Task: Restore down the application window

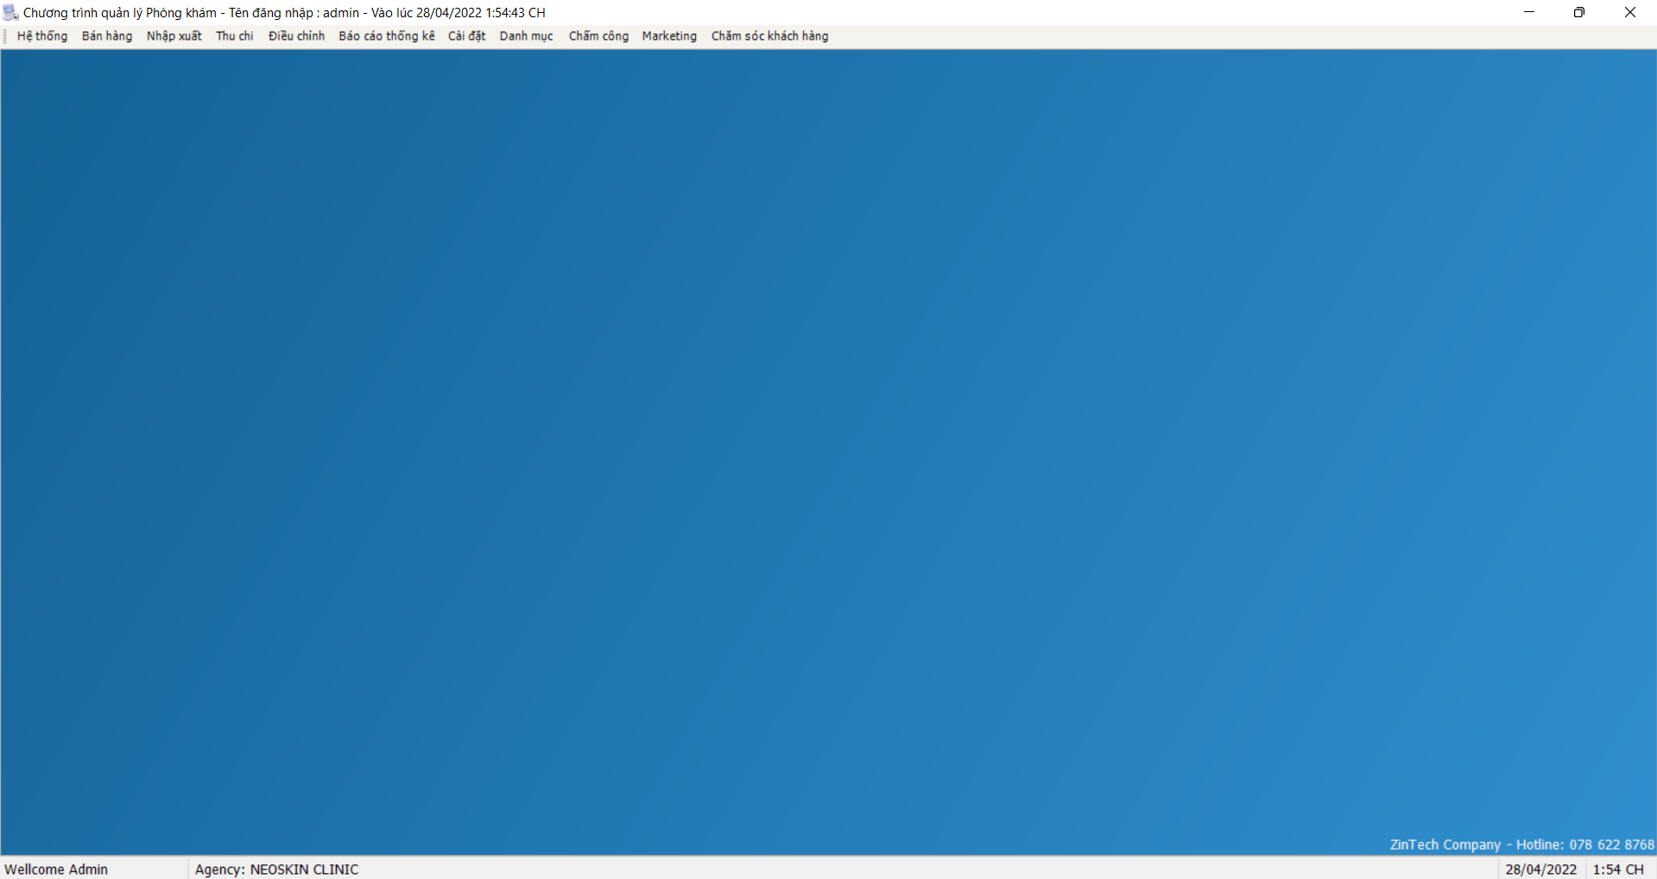Action: point(1579,12)
